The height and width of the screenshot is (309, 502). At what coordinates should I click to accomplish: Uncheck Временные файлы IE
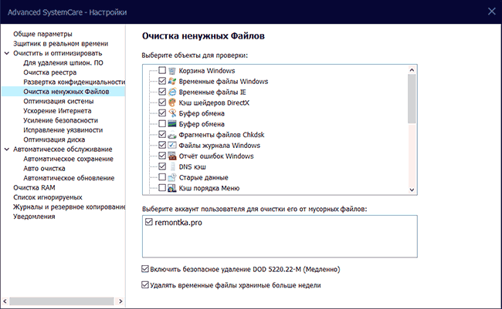coord(162,92)
